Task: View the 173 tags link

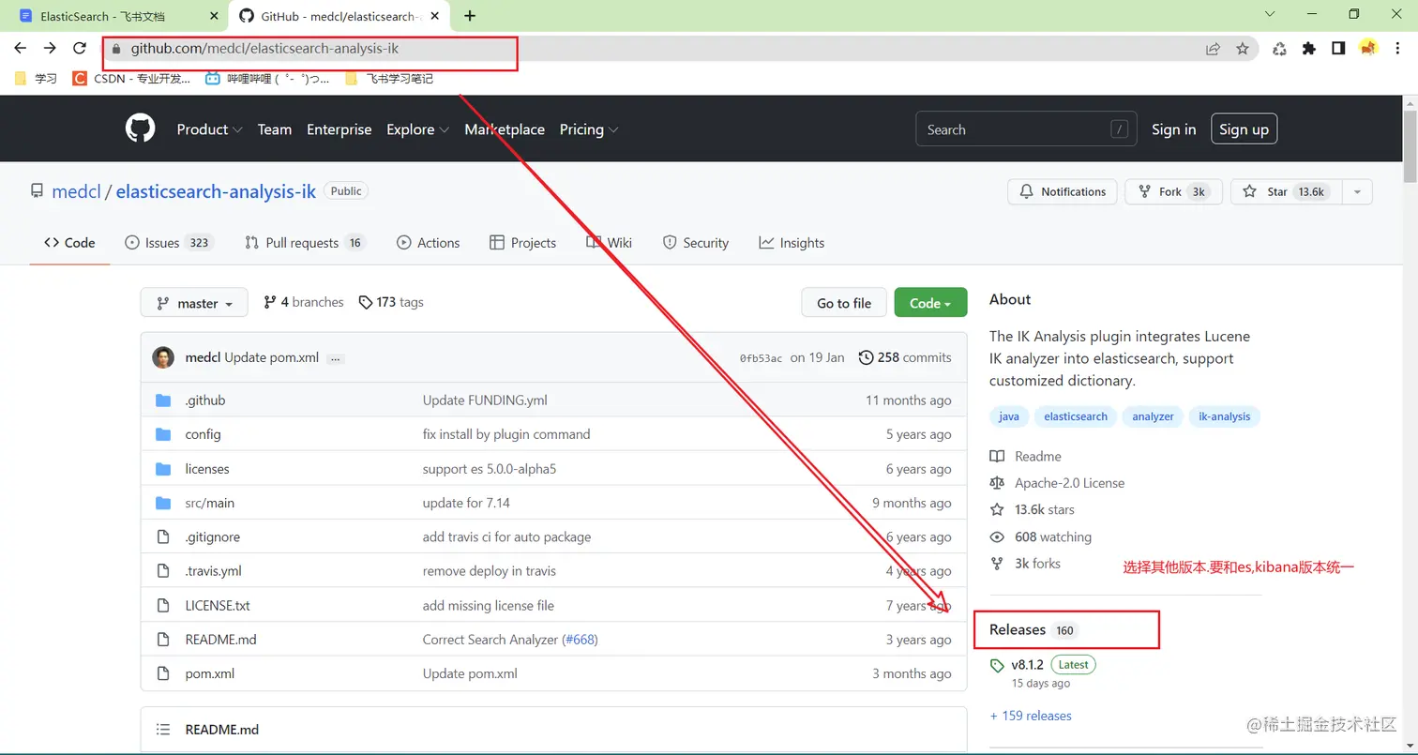Action: (391, 302)
